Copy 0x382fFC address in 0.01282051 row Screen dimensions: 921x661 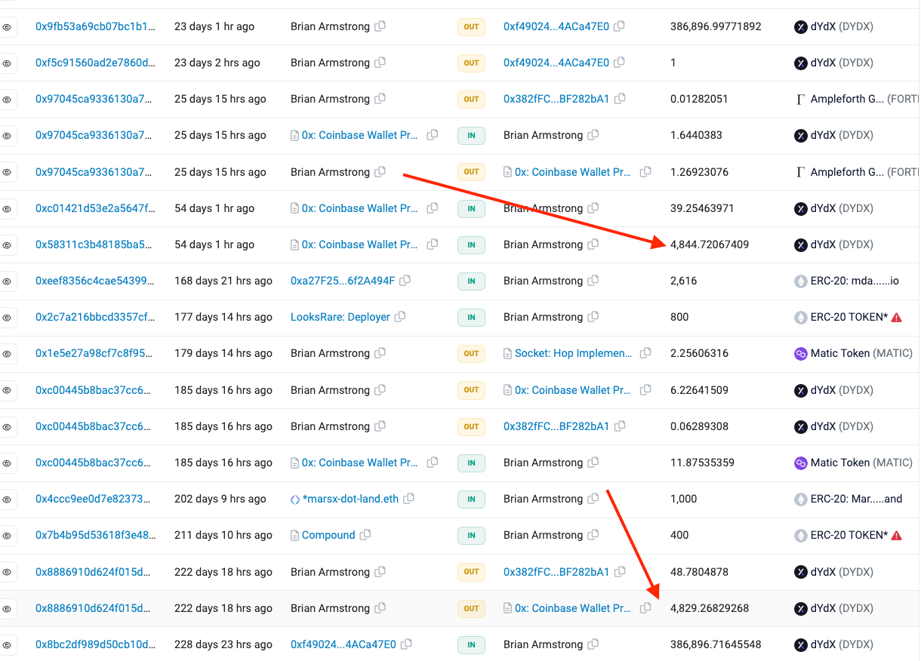pos(619,99)
